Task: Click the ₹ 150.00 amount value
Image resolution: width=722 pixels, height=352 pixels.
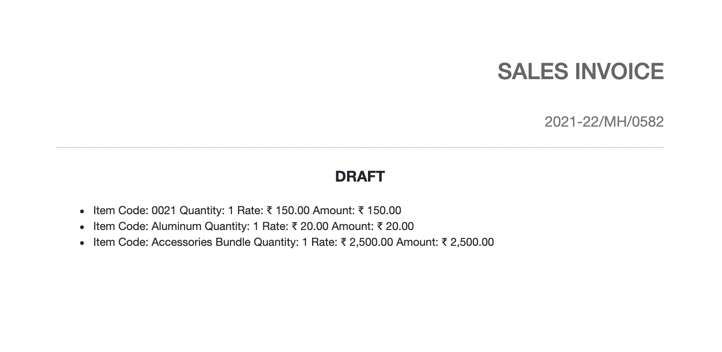Action: [380, 210]
